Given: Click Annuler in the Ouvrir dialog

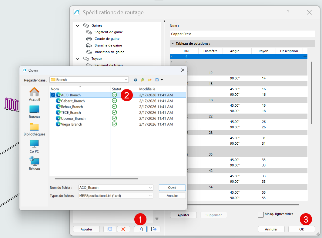Looking at the screenshot, I should [172, 196].
